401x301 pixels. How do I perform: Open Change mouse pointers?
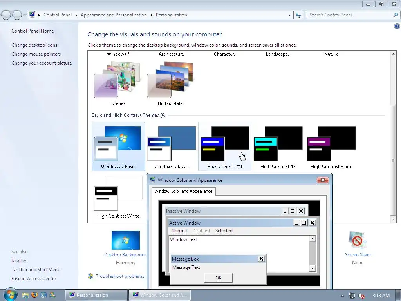coord(36,54)
